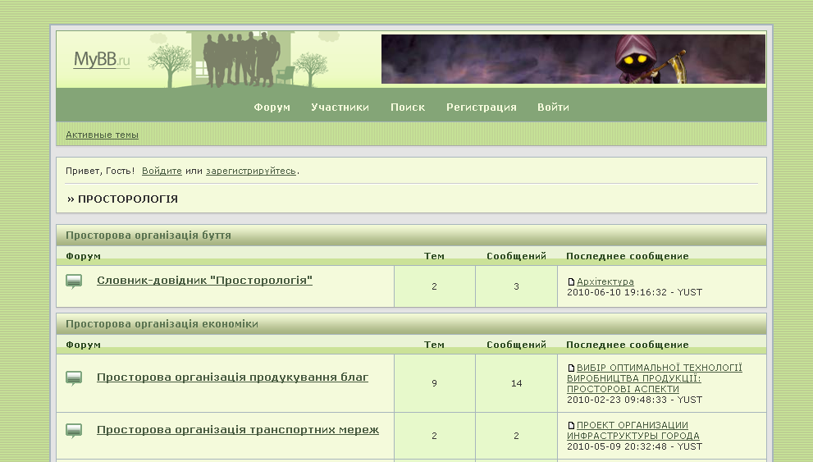This screenshot has height=462, width=813.
Task: Click forum icon beside Словник-довідник "Просторологія"
Action: click(x=74, y=281)
